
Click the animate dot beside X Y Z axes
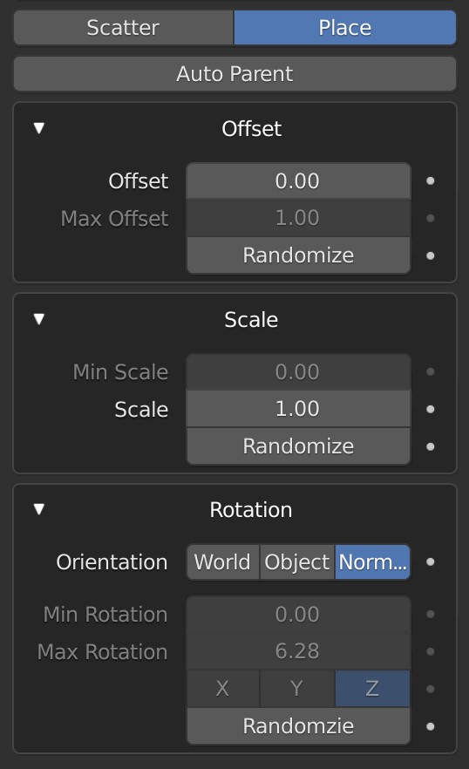point(431,689)
